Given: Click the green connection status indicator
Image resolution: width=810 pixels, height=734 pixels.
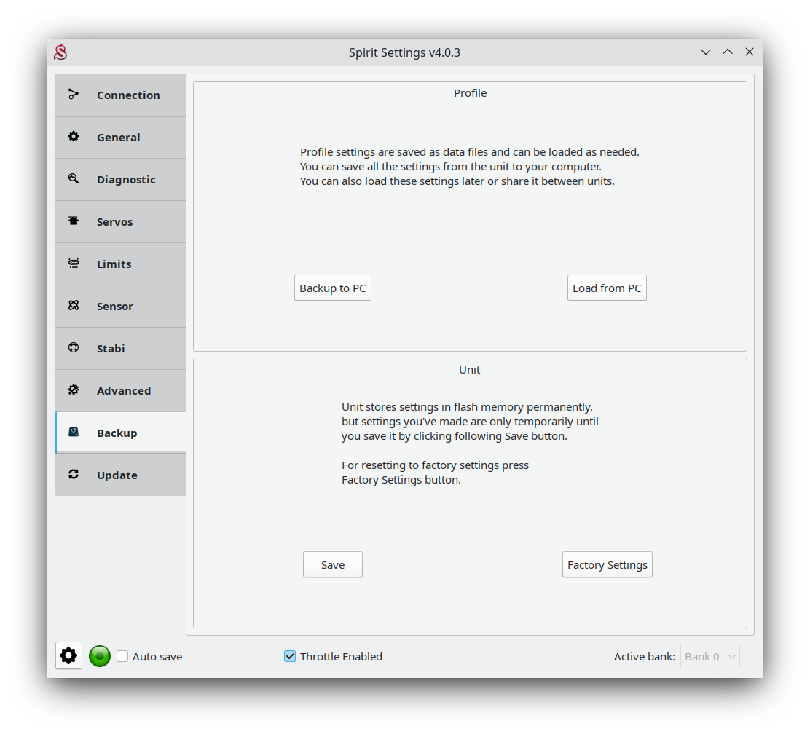Looking at the screenshot, I should click(x=100, y=656).
